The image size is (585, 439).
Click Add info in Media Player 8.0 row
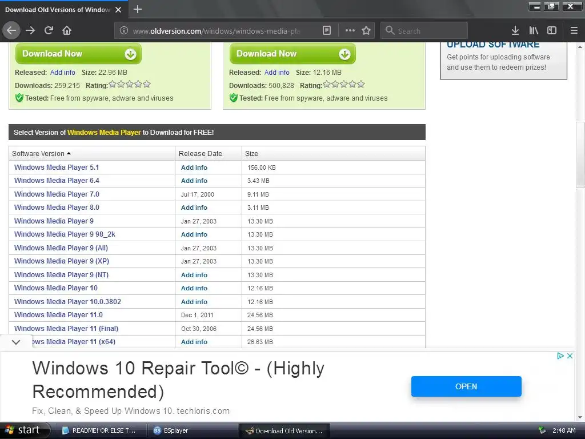coord(194,207)
